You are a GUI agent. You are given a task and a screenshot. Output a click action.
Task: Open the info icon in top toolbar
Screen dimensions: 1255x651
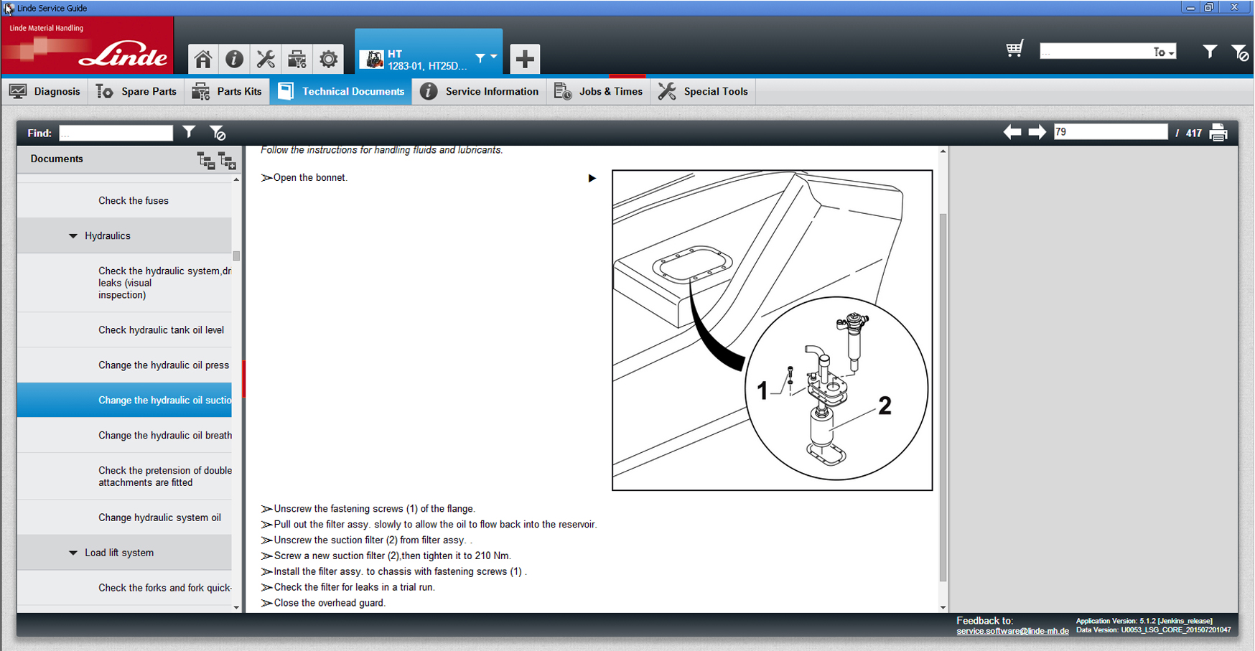[x=234, y=59]
